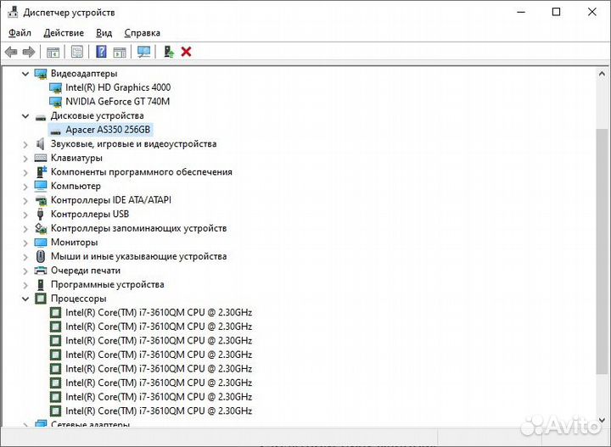611x447 pixels.
Task: Expand the Компьютер category
Action: (25, 187)
